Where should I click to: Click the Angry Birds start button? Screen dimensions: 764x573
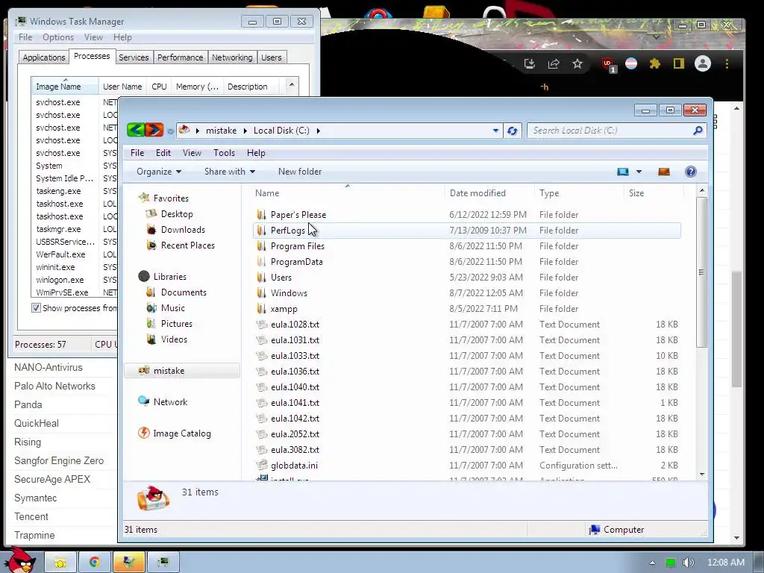coord(19,560)
